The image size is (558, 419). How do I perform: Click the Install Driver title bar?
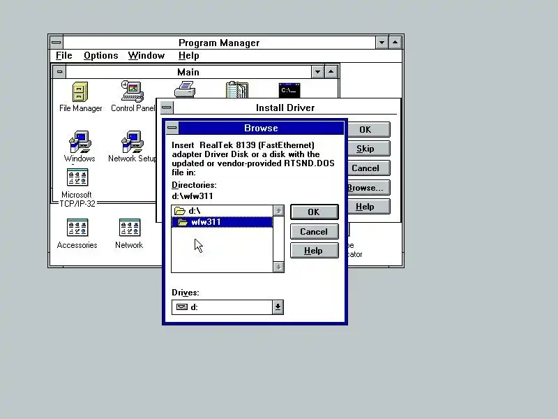pyautogui.click(x=285, y=108)
